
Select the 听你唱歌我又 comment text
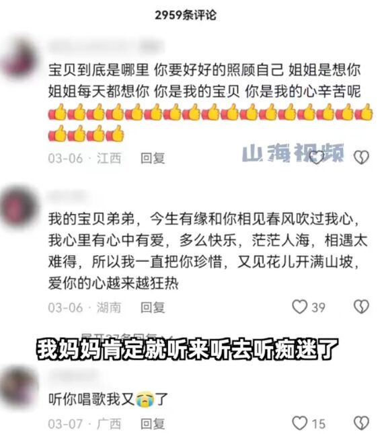click(x=108, y=400)
